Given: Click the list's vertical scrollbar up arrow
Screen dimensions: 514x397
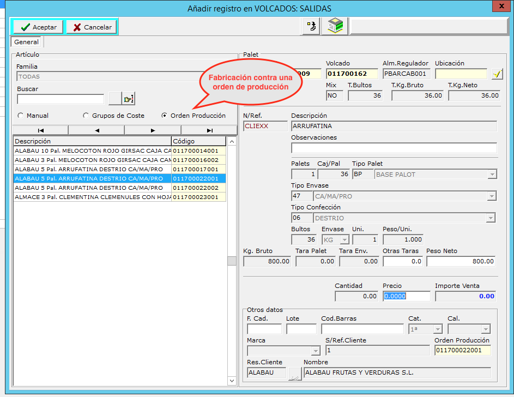Looking at the screenshot, I should click(232, 141).
